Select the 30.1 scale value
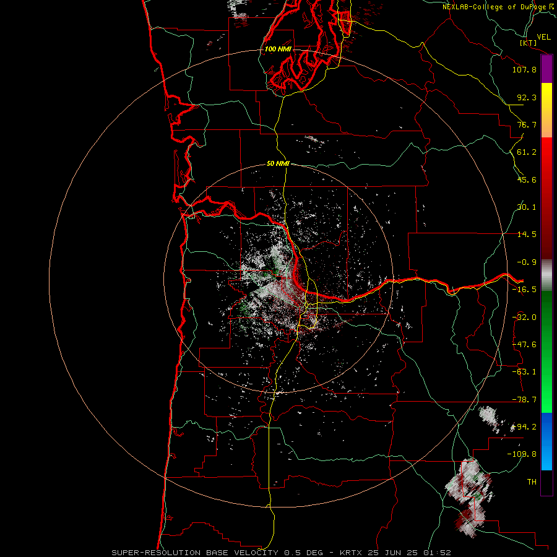The image size is (557, 557). [x=527, y=207]
